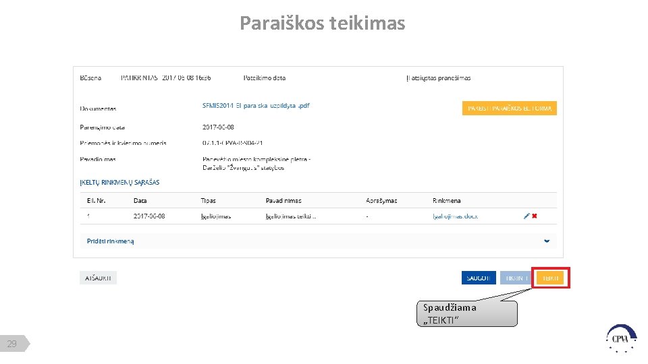Click the PAKEISTI PARAIŠKOS EL. FORMĄ button
648x364 pixels.
(509, 108)
